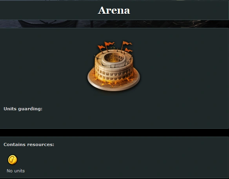The width and height of the screenshot is (229, 179).
Task: Click the empty area beneath 'Units guarding:' label
Action: 114,120
